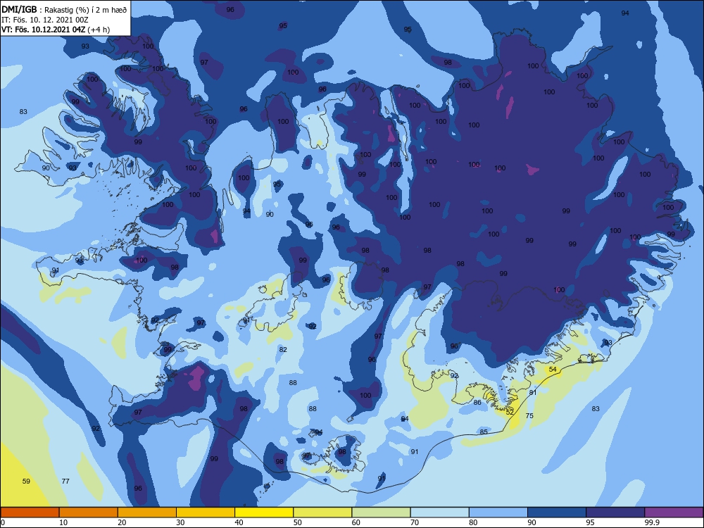Click the humidity value '52' on the map
Screen dimensions: 704x528
pos(510,412)
